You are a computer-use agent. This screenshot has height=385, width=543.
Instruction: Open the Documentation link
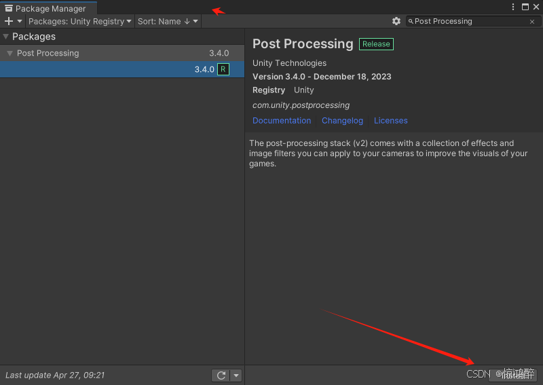pos(282,121)
